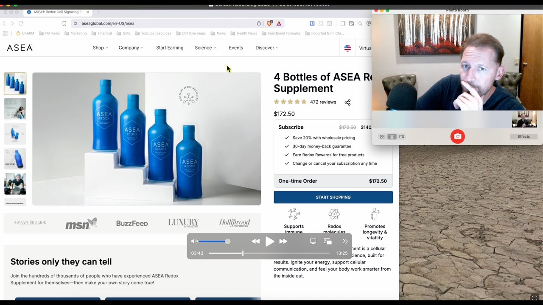Open the Functional Formulas bookmarks folder
Image resolution: width=543 pixels, height=305 pixels.
[281, 33]
